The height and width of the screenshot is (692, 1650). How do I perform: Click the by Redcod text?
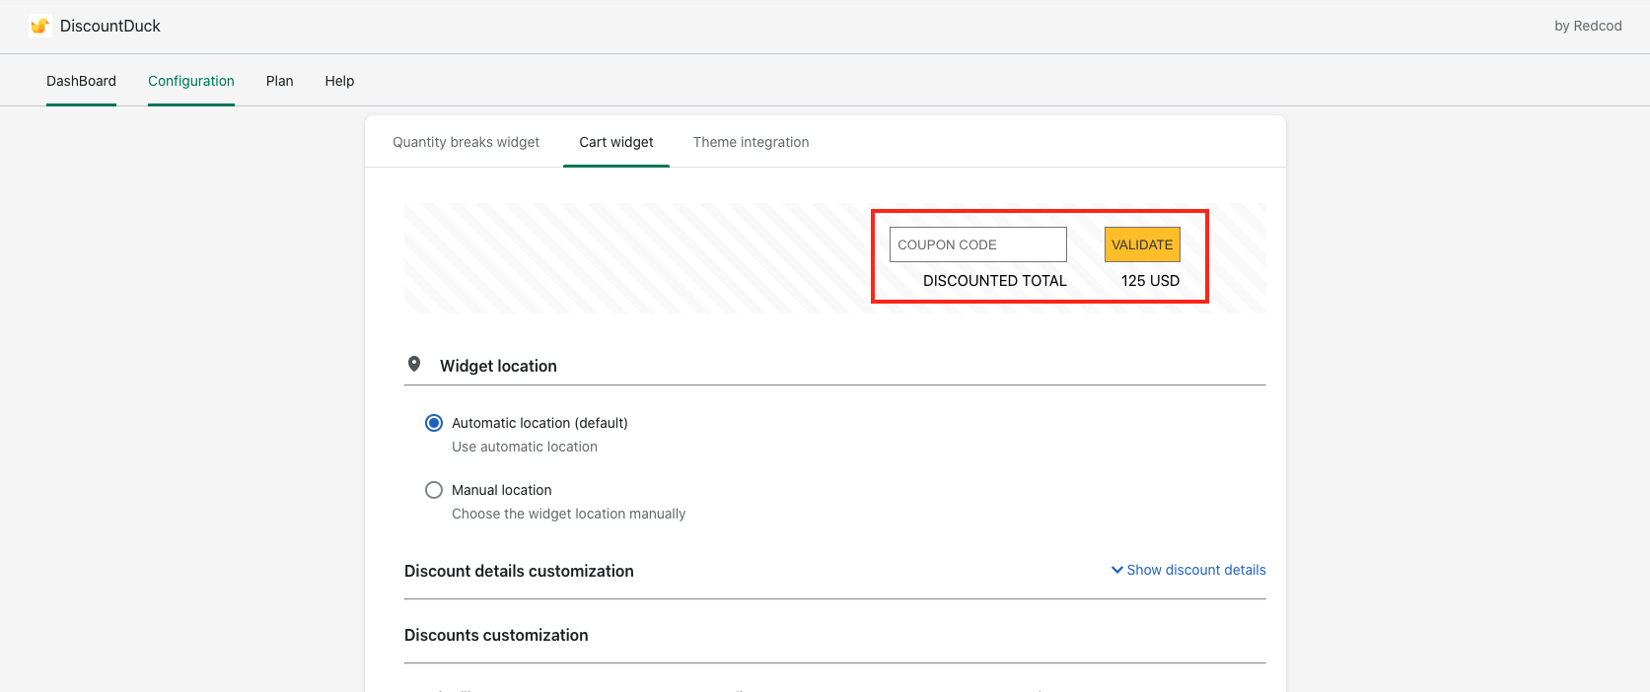pyautogui.click(x=1588, y=26)
